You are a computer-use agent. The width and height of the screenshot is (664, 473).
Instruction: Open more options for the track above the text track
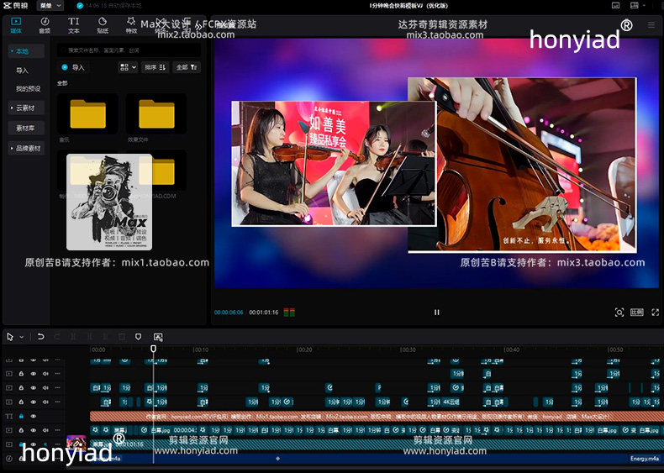[58, 402]
